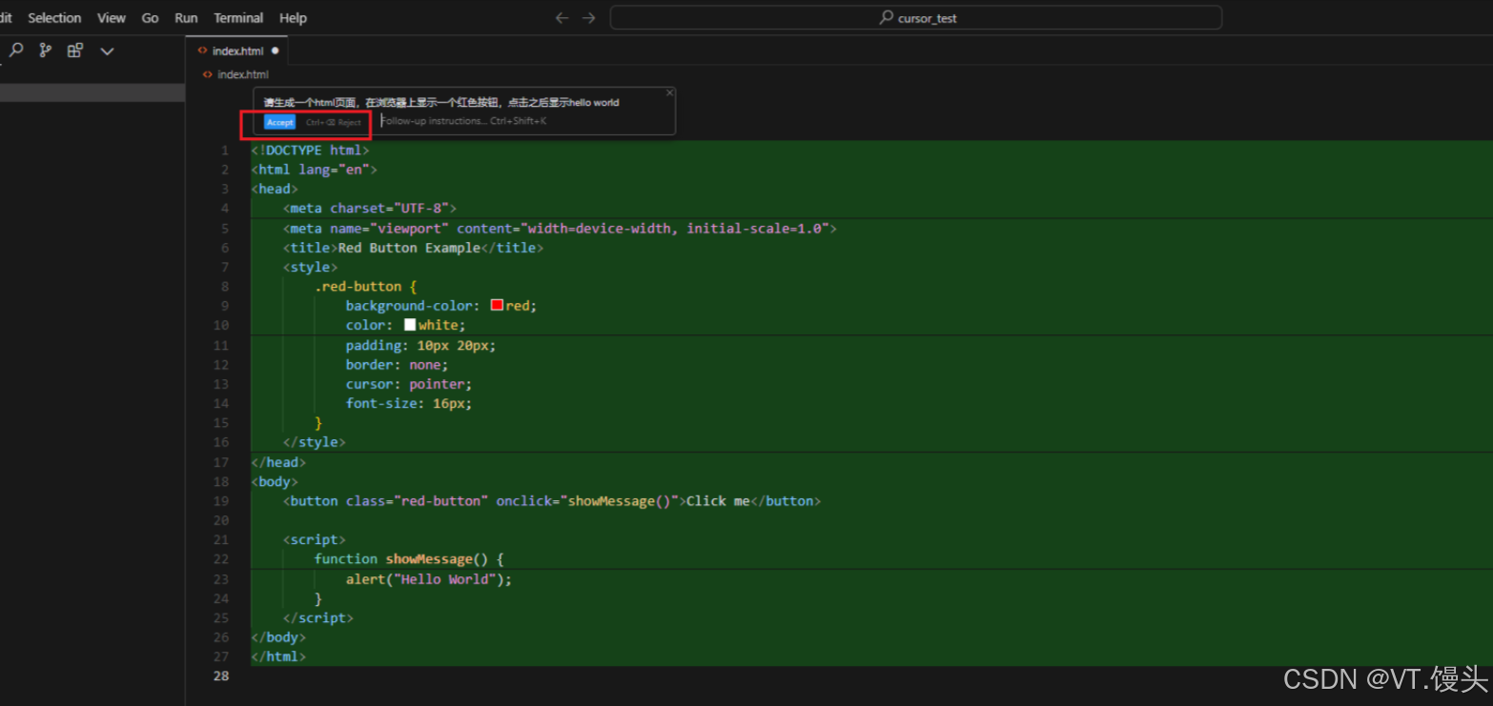Click the meta charset="UTF-8" line
1493x706 pixels.
pyautogui.click(x=370, y=209)
